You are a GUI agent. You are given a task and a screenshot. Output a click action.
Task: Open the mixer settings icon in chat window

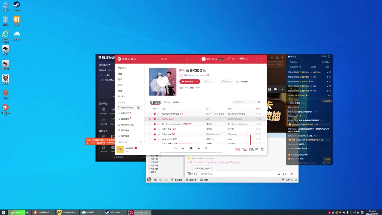coord(166,180)
